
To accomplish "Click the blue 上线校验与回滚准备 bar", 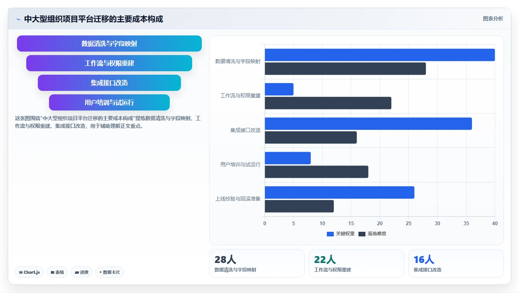I will coord(340,193).
